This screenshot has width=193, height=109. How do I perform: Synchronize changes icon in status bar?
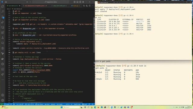11,104
